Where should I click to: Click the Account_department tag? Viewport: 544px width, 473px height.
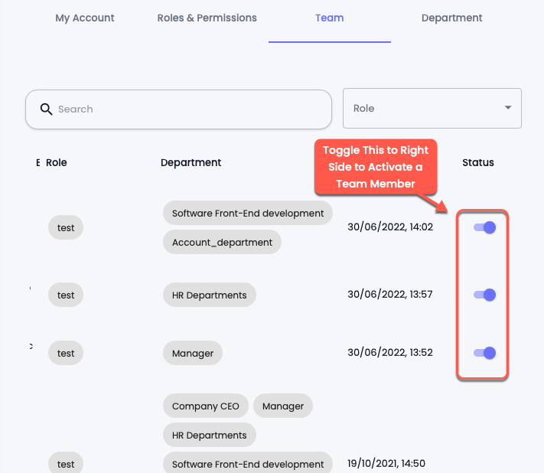[x=222, y=243]
